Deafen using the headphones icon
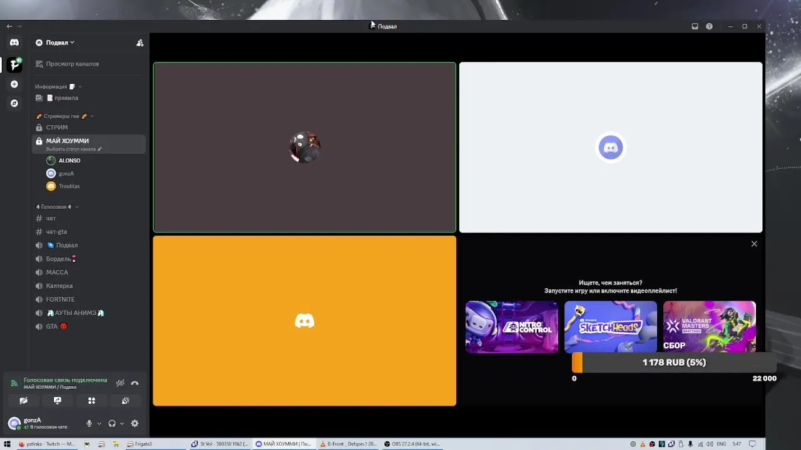801x450 pixels. tap(111, 423)
